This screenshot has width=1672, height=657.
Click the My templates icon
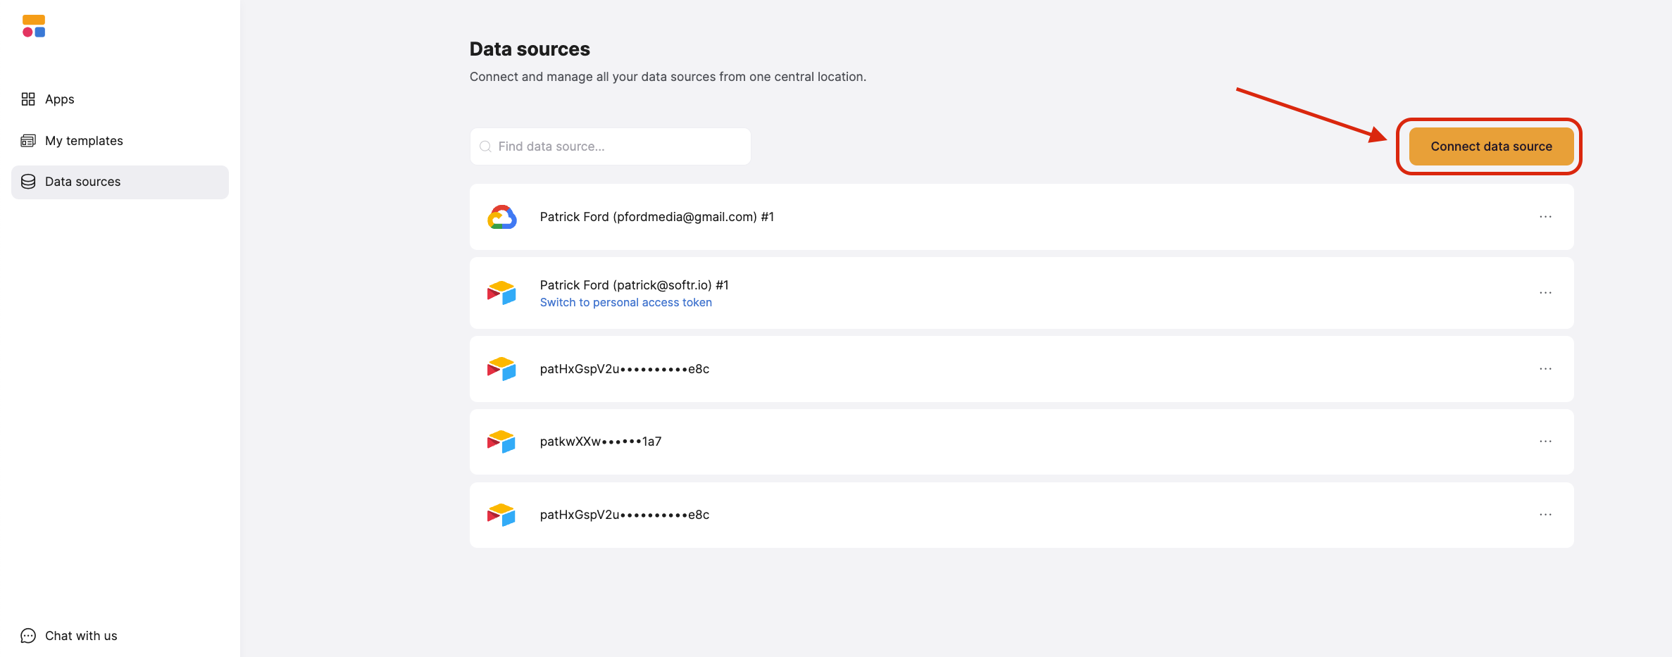28,140
